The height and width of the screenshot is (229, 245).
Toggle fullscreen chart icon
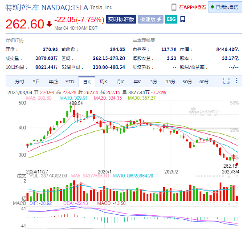click(x=226, y=80)
